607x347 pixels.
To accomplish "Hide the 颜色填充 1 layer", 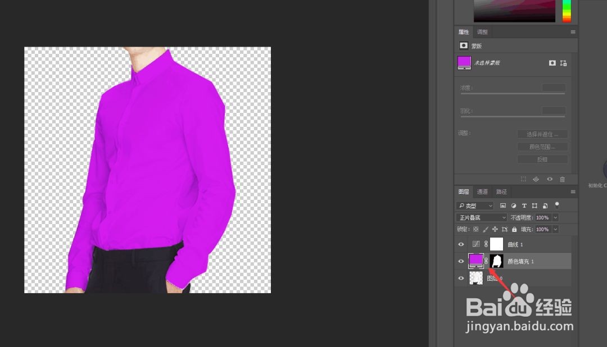I will (x=461, y=261).
